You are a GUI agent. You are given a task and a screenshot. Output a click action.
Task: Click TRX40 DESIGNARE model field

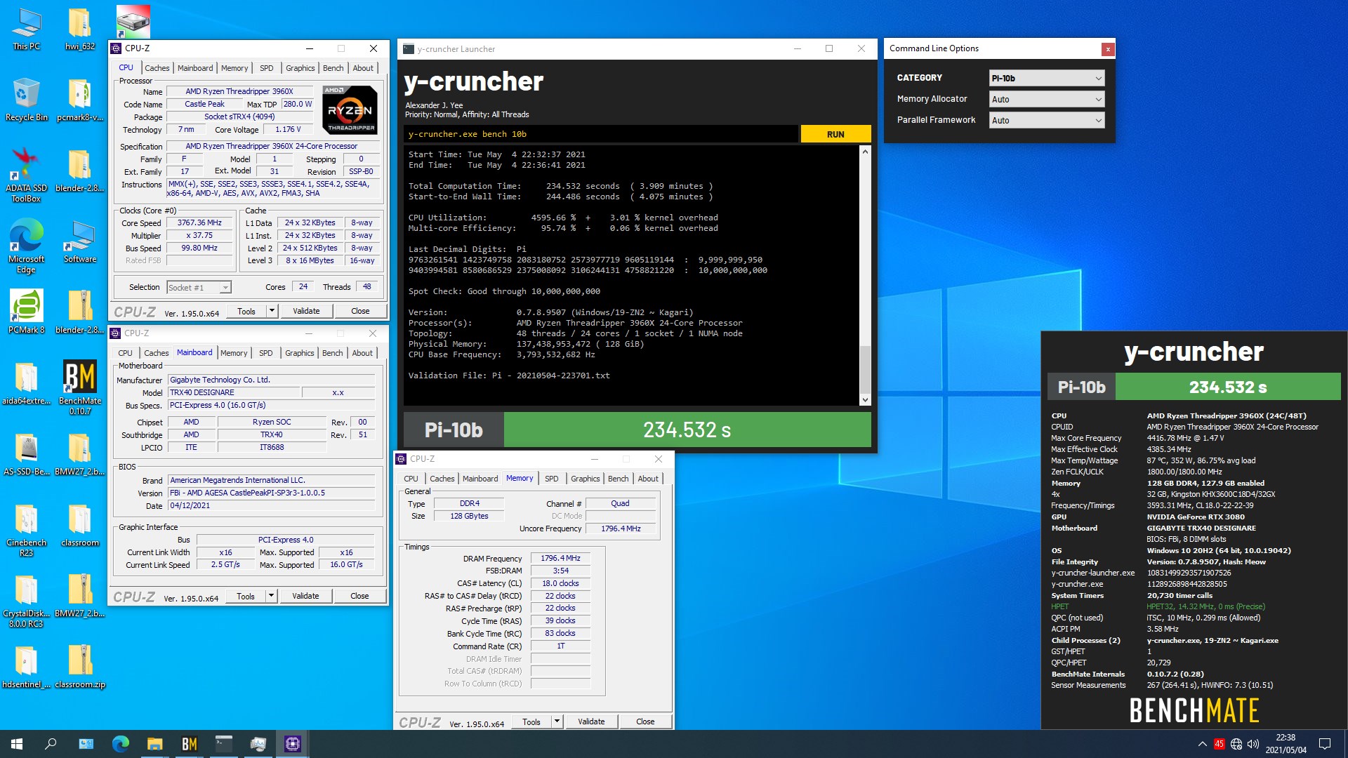point(233,392)
